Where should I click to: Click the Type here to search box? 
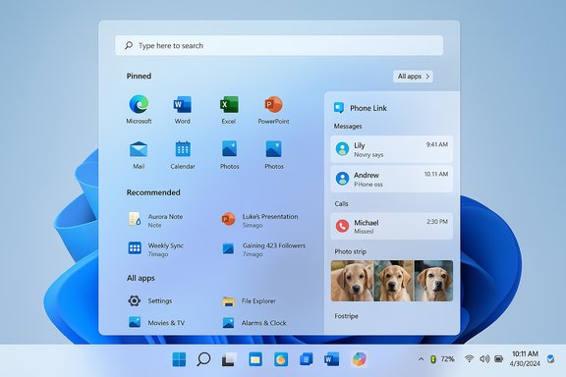click(x=279, y=45)
